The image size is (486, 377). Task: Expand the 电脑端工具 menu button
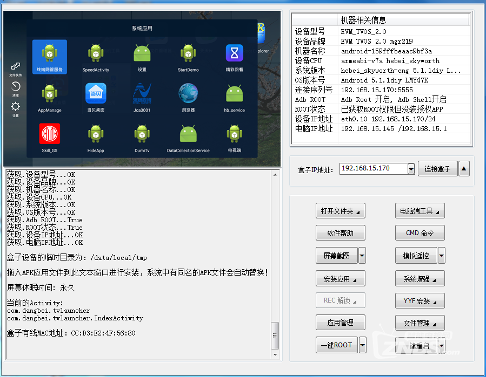click(420, 211)
